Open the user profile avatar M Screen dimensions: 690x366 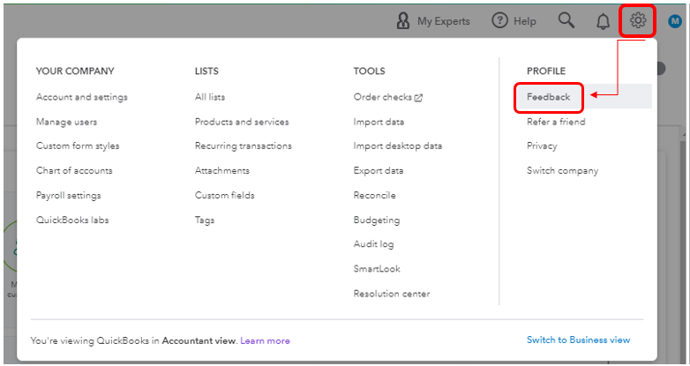[x=675, y=20]
